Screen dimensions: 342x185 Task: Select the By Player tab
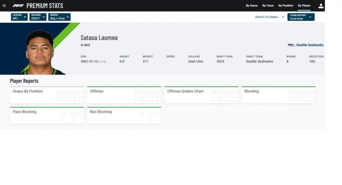[304, 6]
